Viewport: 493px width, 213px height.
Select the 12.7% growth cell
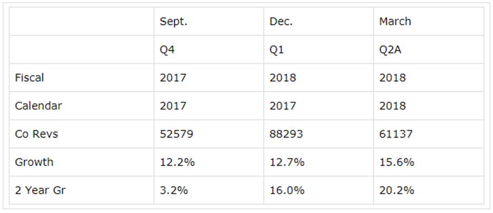pos(287,162)
